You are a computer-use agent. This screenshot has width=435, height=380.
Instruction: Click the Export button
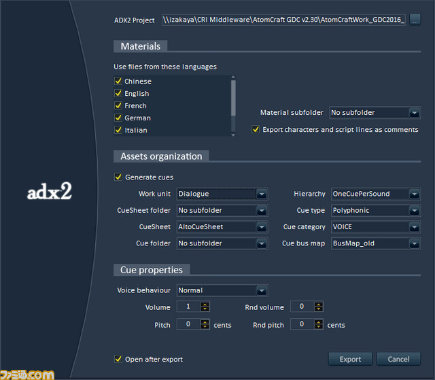pos(350,359)
